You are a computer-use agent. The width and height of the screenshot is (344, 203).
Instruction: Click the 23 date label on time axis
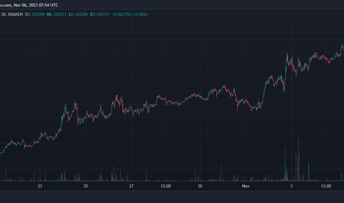coord(40,186)
